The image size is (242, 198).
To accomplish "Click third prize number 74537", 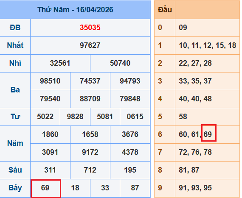I will click(90, 81).
